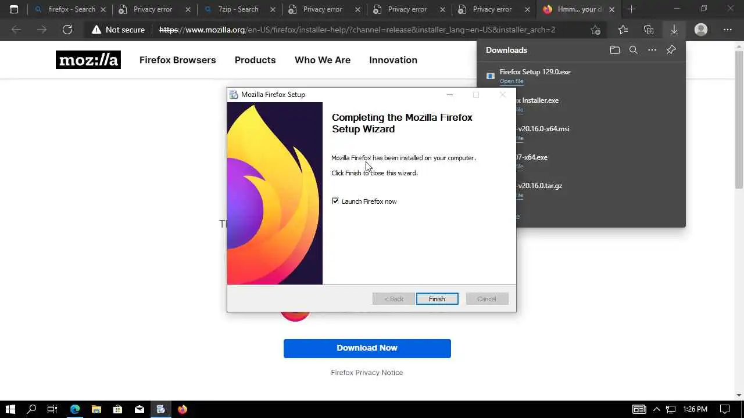
Task: Select the x64.msi download entry
Action: coord(600,133)
